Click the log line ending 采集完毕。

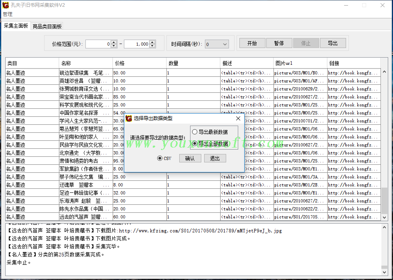point(63,246)
